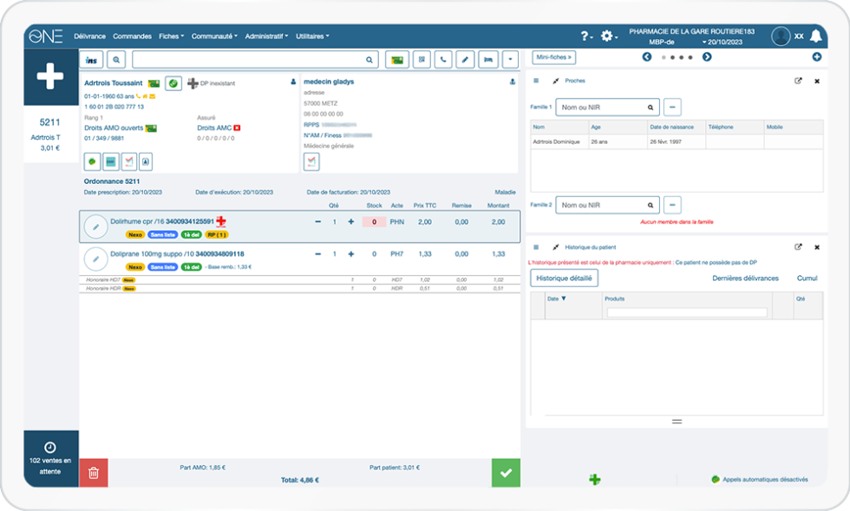Click the green plus icon below the history panel
Viewport: 850px width, 511px height.
(x=595, y=478)
